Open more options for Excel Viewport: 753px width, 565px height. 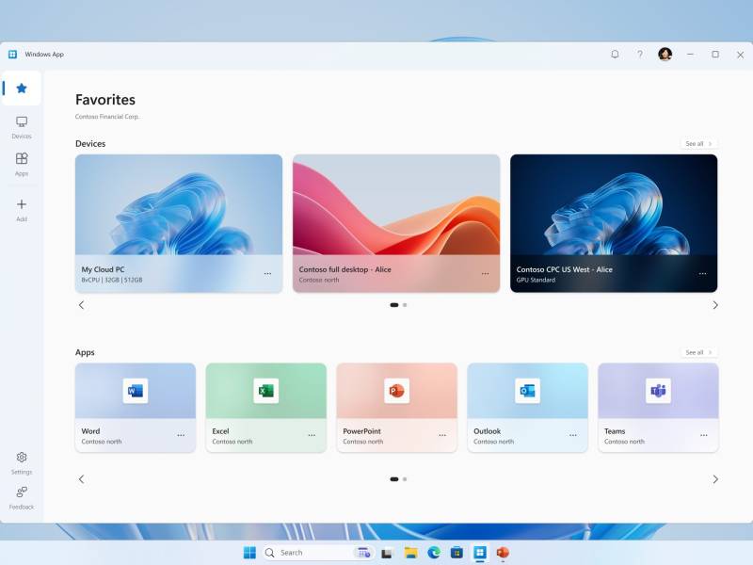pyautogui.click(x=312, y=435)
